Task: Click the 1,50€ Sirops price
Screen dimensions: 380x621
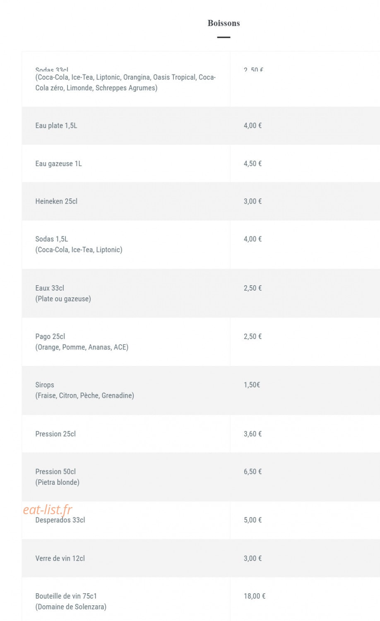Action: pos(252,385)
